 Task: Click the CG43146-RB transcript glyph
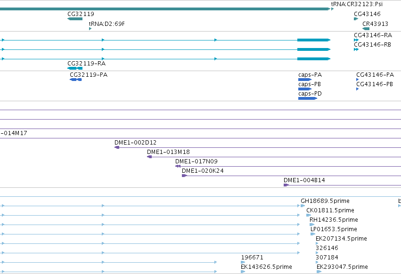356,49
